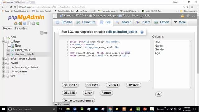199x112 pixels.
Task: Bookmark this page with the star icon
Action: [187, 7]
